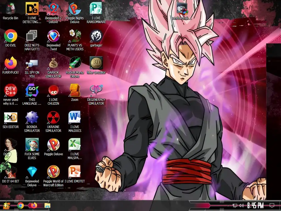Launch the 'ILL SPY ON YOU' icon
Screen dimensions: 281x211
[32, 63]
